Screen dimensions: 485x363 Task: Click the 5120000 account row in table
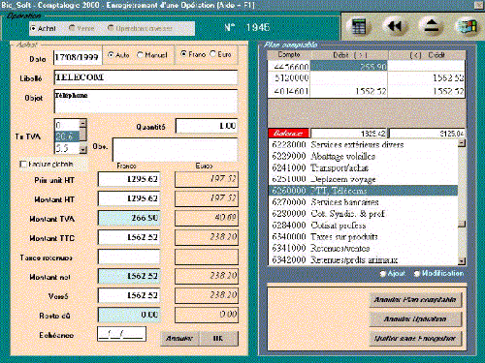pyautogui.click(x=367, y=77)
